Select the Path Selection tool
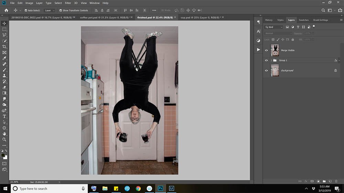344x193 pixels. click(4, 122)
